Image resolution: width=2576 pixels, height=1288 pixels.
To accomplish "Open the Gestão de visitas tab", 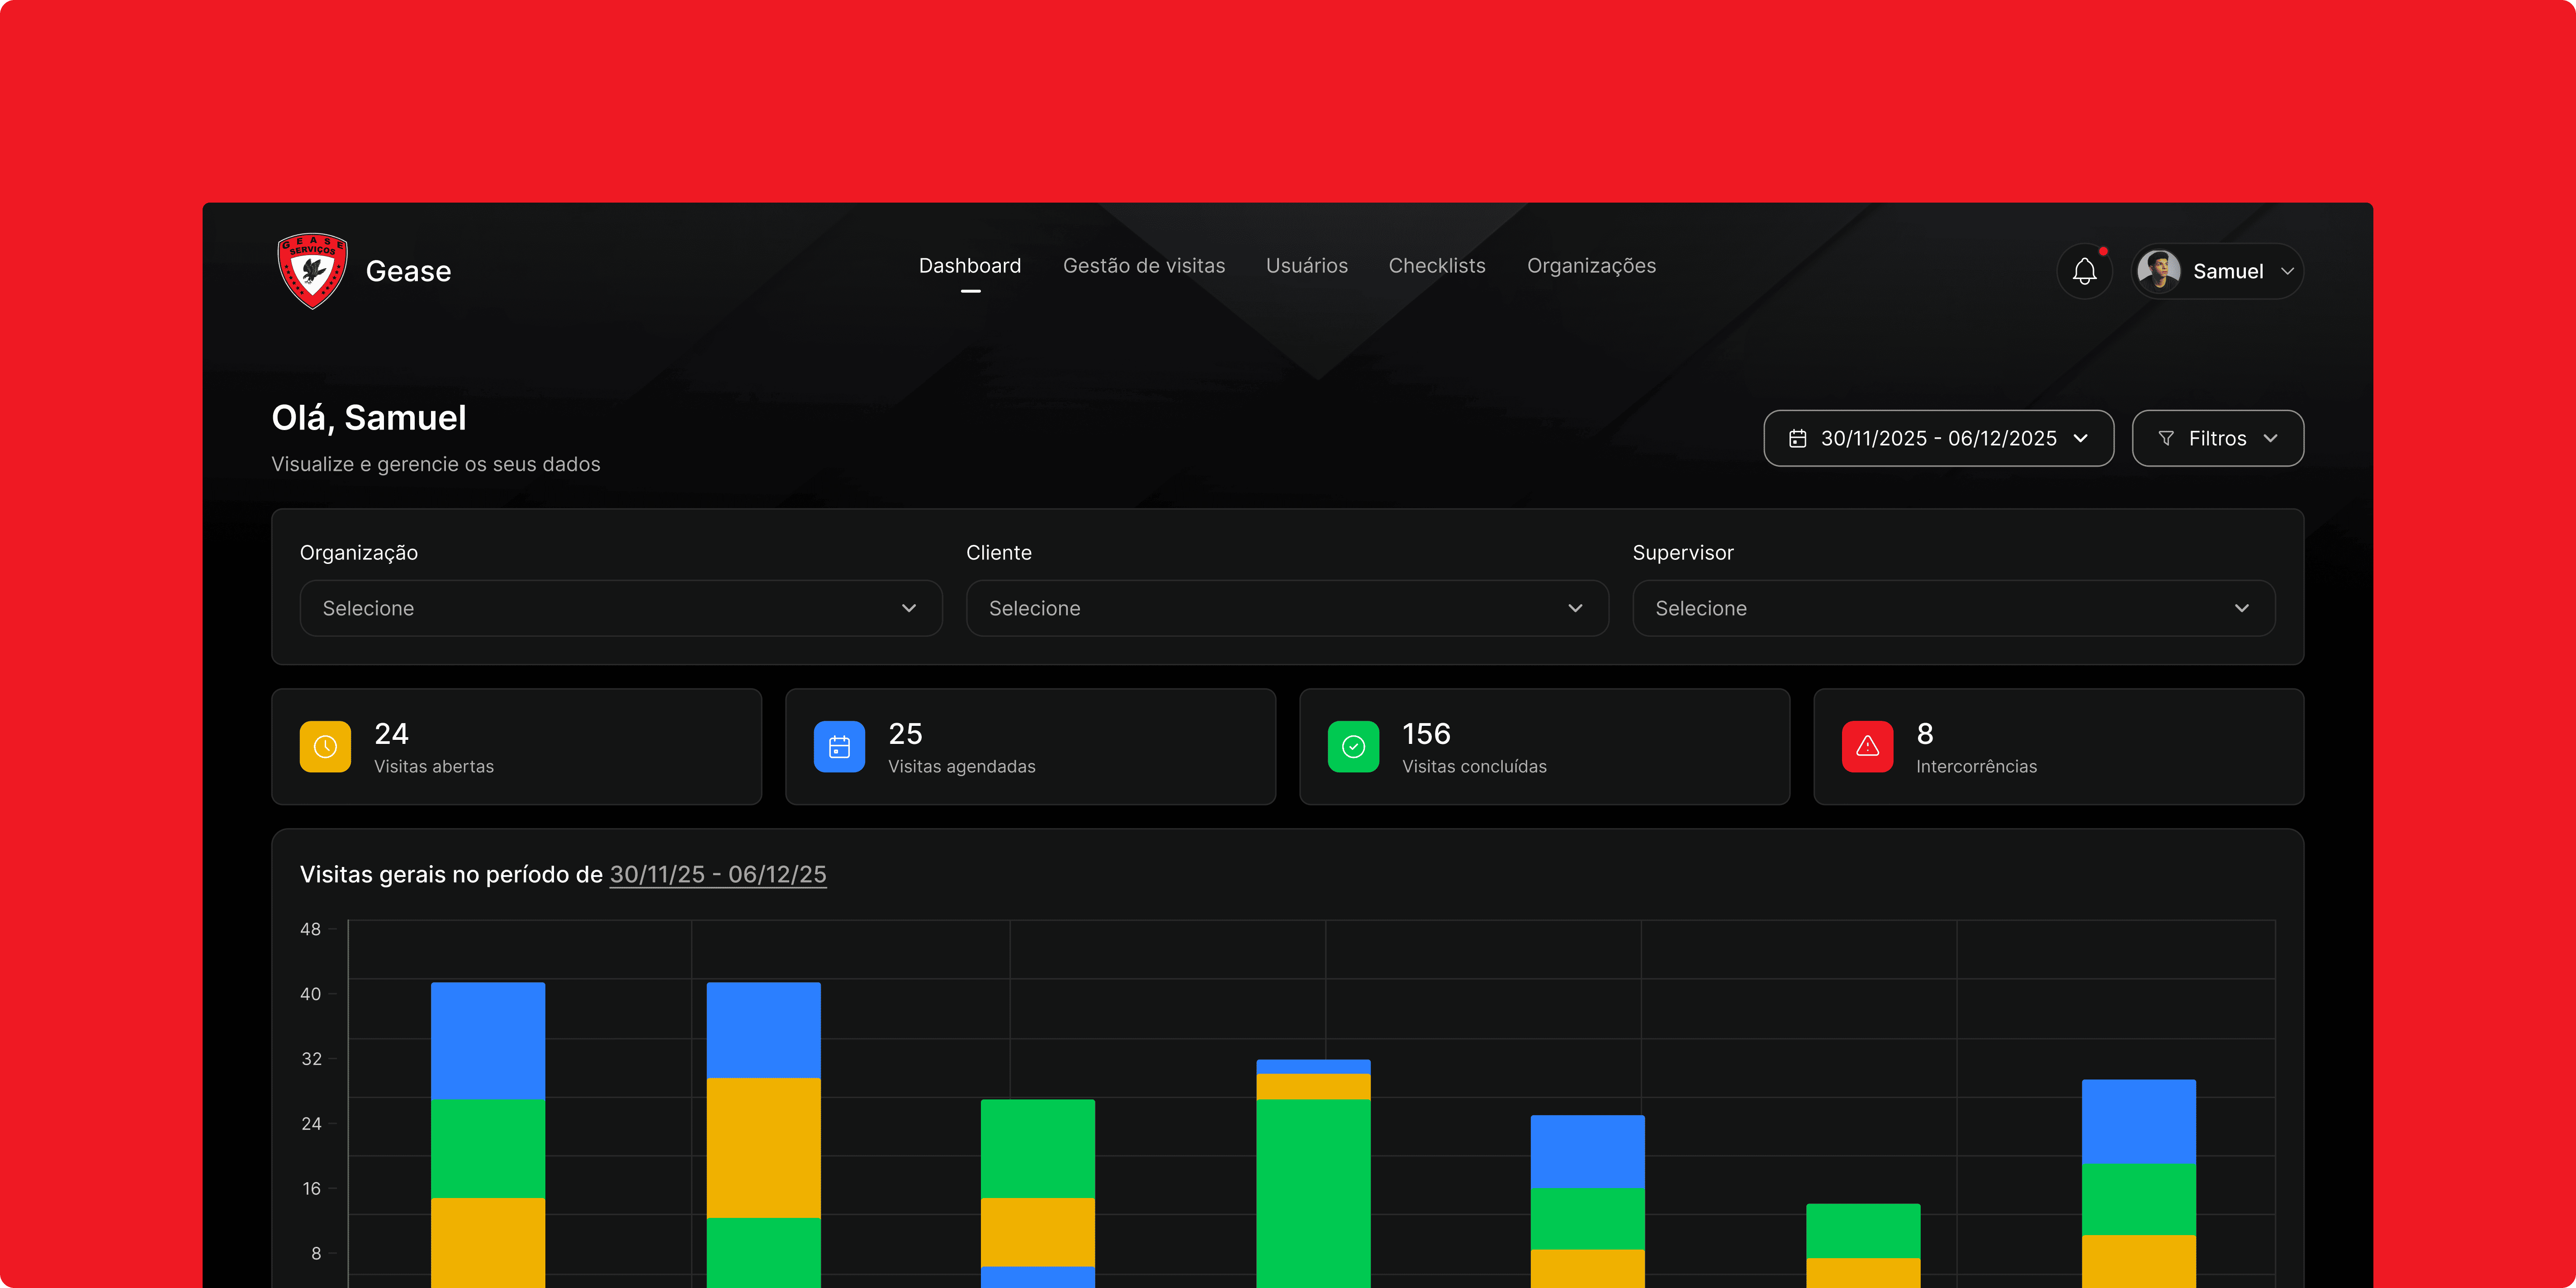I will [x=1144, y=266].
